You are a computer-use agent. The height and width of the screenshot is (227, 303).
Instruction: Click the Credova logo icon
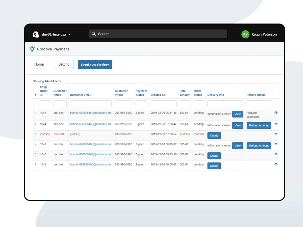pos(32,49)
